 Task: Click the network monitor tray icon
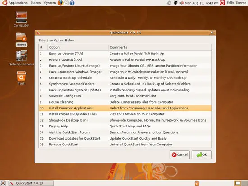point(175,3)
